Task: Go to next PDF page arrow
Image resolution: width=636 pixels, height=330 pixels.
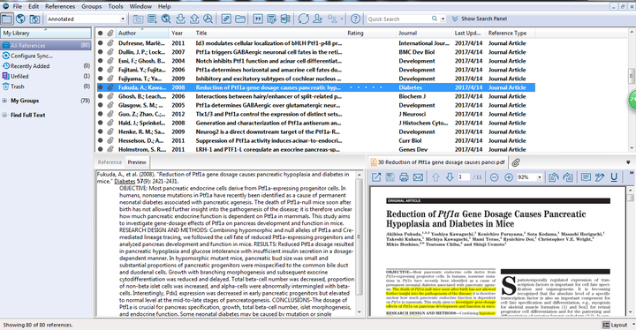Action: pyautogui.click(x=450, y=177)
